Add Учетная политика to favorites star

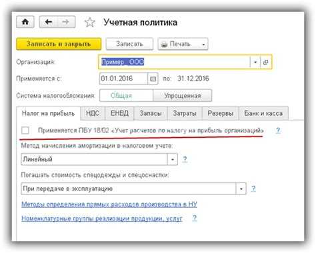coord(90,23)
